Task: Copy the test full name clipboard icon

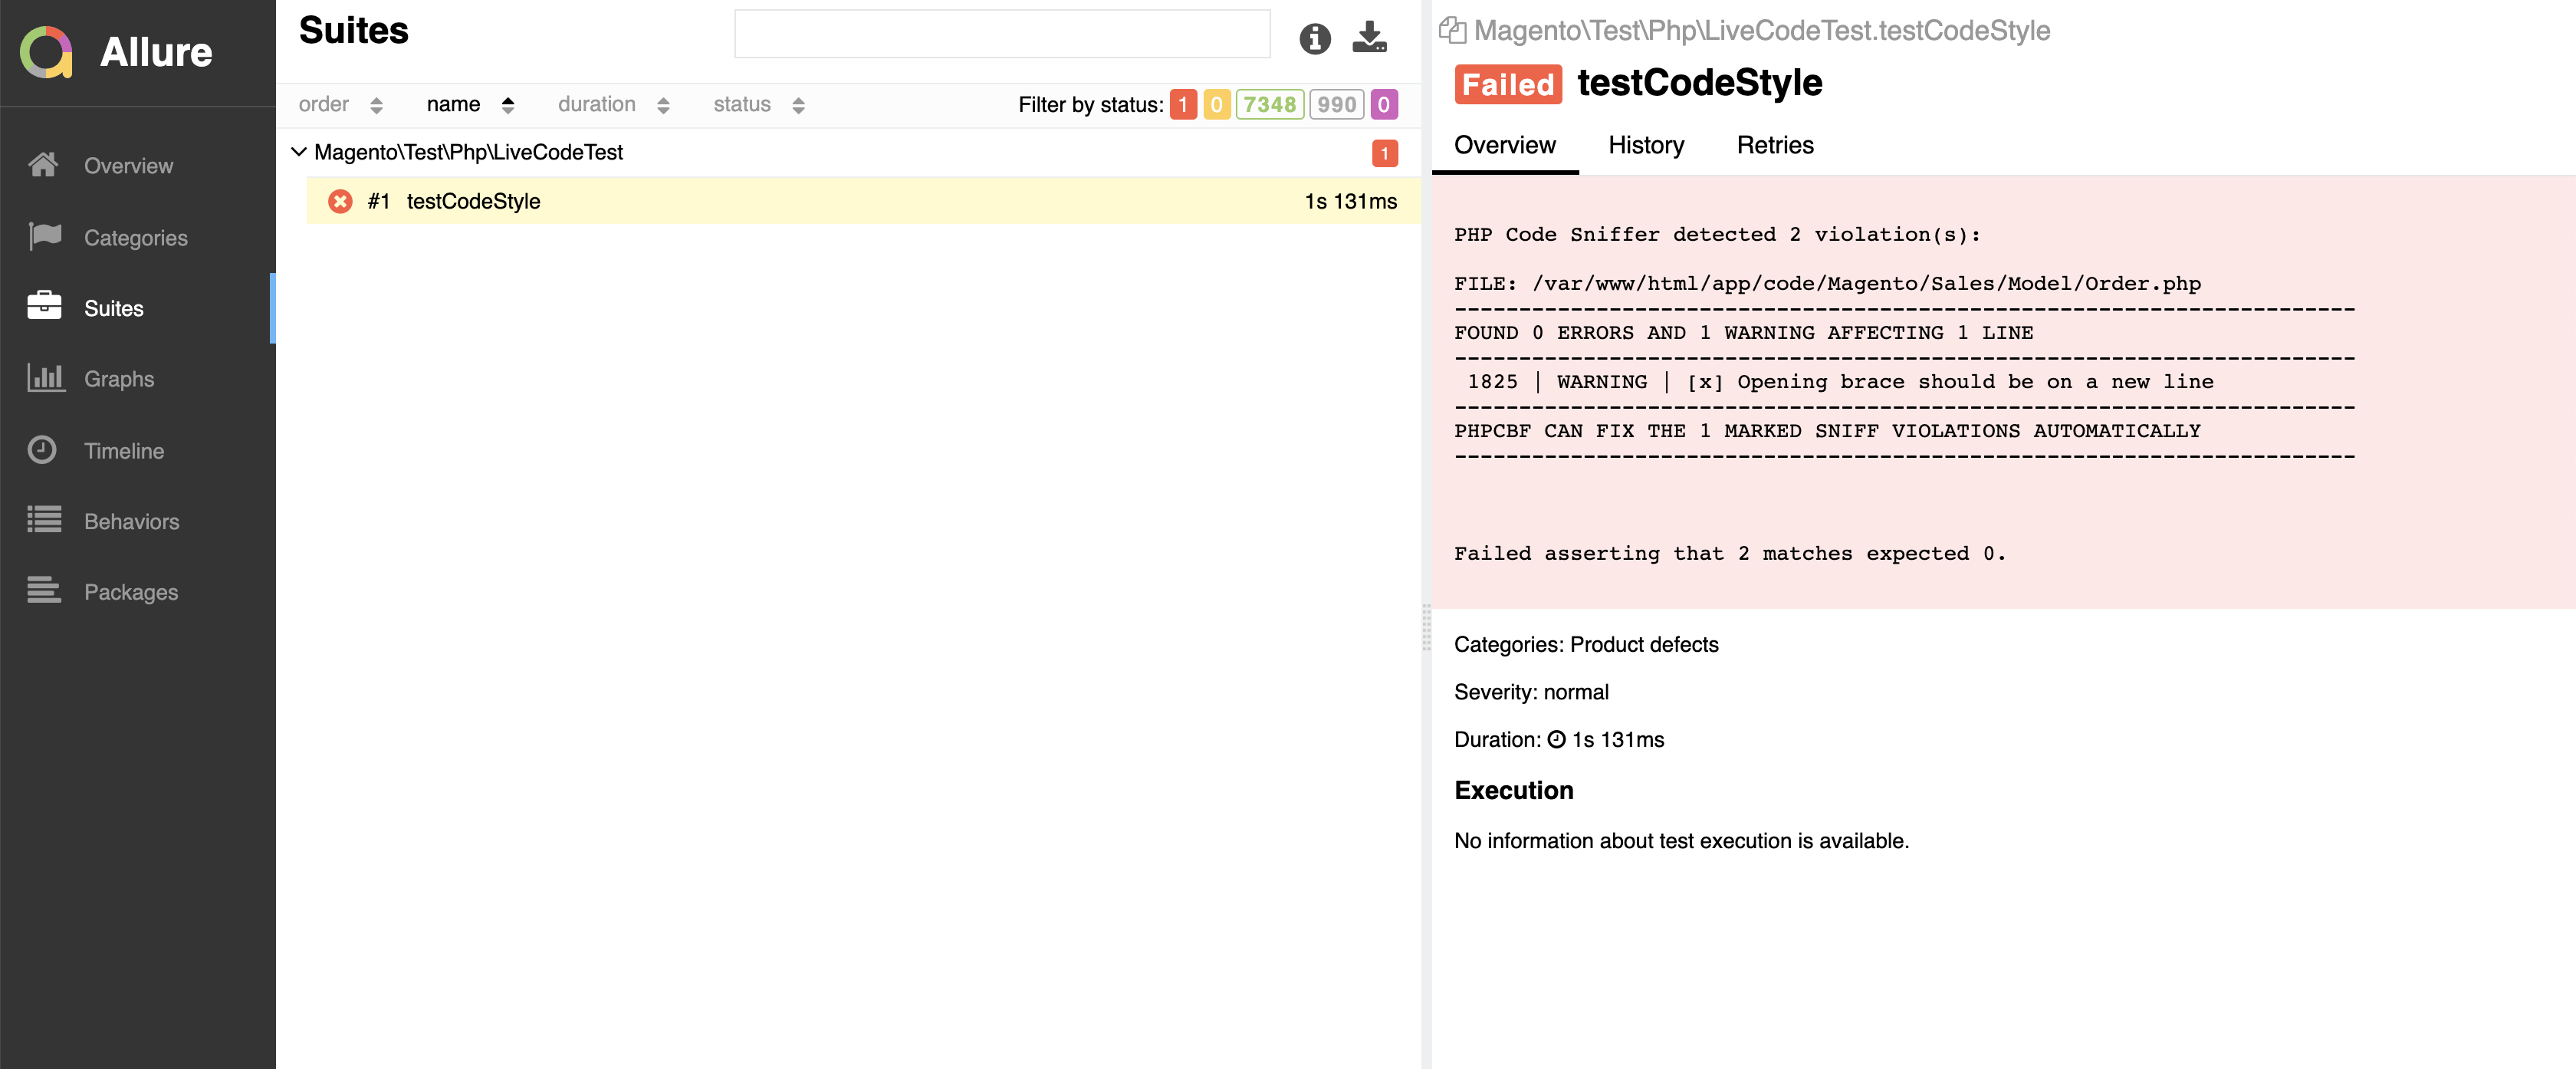Action: (1452, 30)
